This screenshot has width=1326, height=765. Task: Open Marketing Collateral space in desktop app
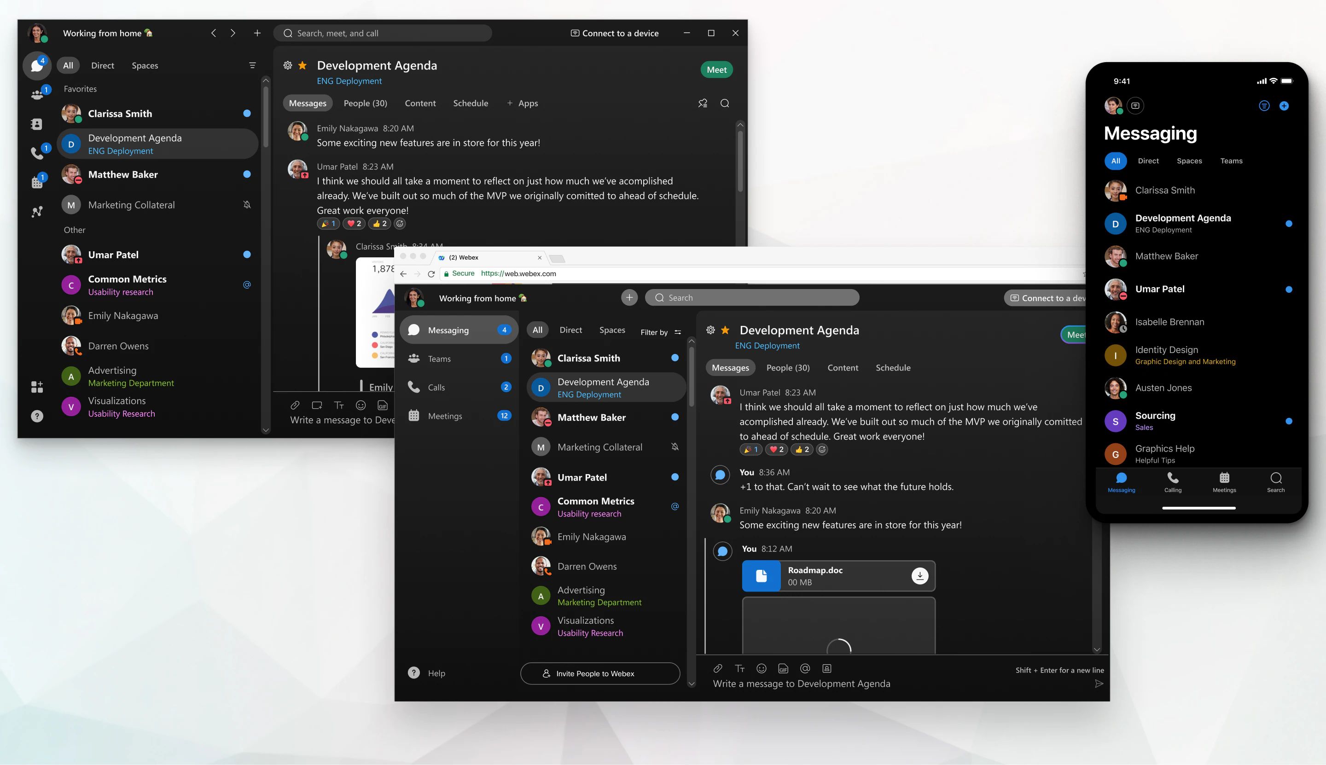click(x=157, y=205)
